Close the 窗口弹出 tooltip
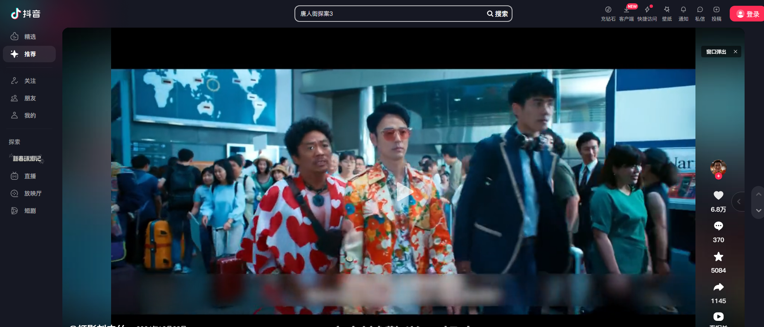Viewport: 764px width, 327px height. pyautogui.click(x=736, y=52)
